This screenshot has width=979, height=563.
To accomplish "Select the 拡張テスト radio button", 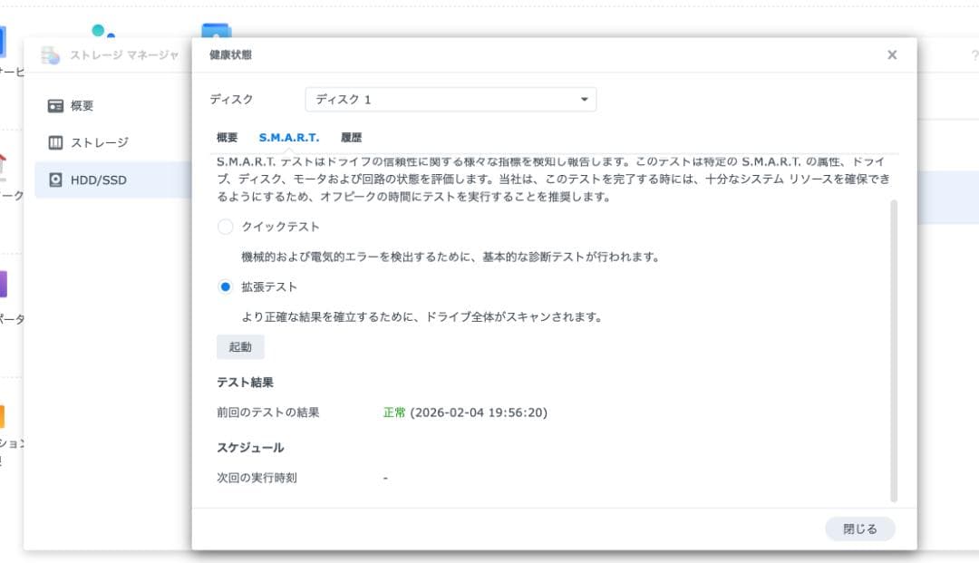I will [x=226, y=286].
